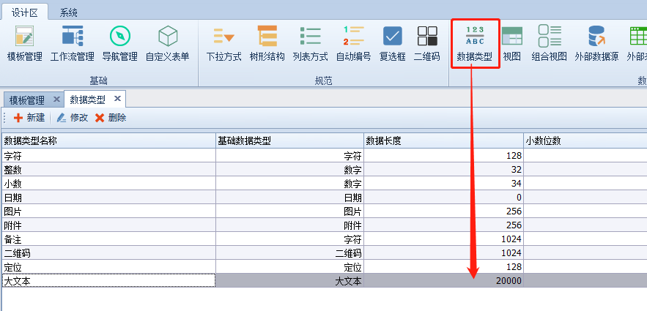Open 自定义表单 cube icon
The width and height of the screenshot is (647, 311).
click(168, 42)
